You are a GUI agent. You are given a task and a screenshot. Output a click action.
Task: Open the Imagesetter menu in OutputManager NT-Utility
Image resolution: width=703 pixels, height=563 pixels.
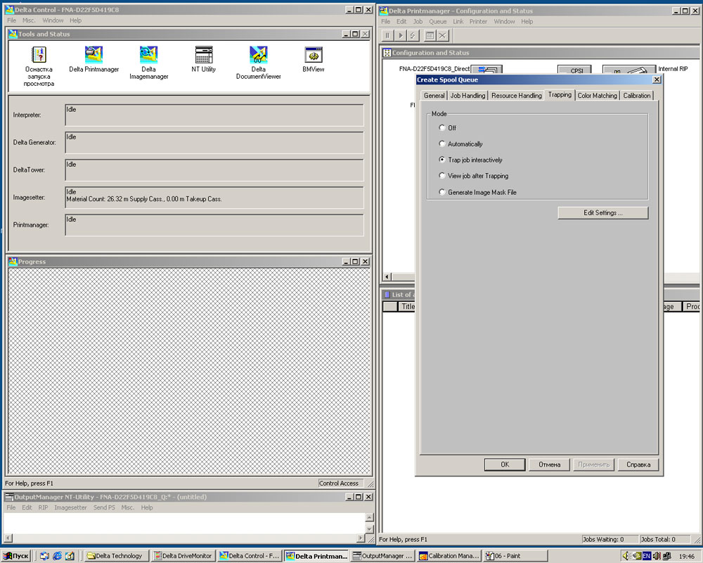(70, 507)
